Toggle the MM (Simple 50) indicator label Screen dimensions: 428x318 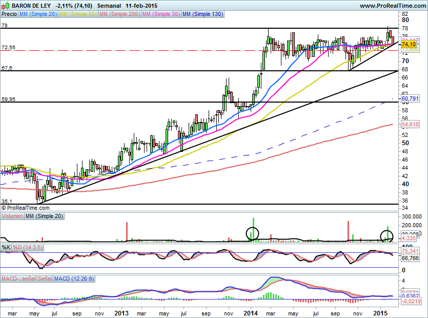coord(77,14)
